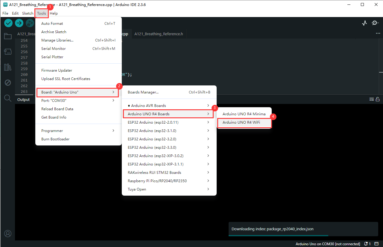383x247 pixels.
Task: Open the Serial Plotter toolbar icon
Action: 364,23
